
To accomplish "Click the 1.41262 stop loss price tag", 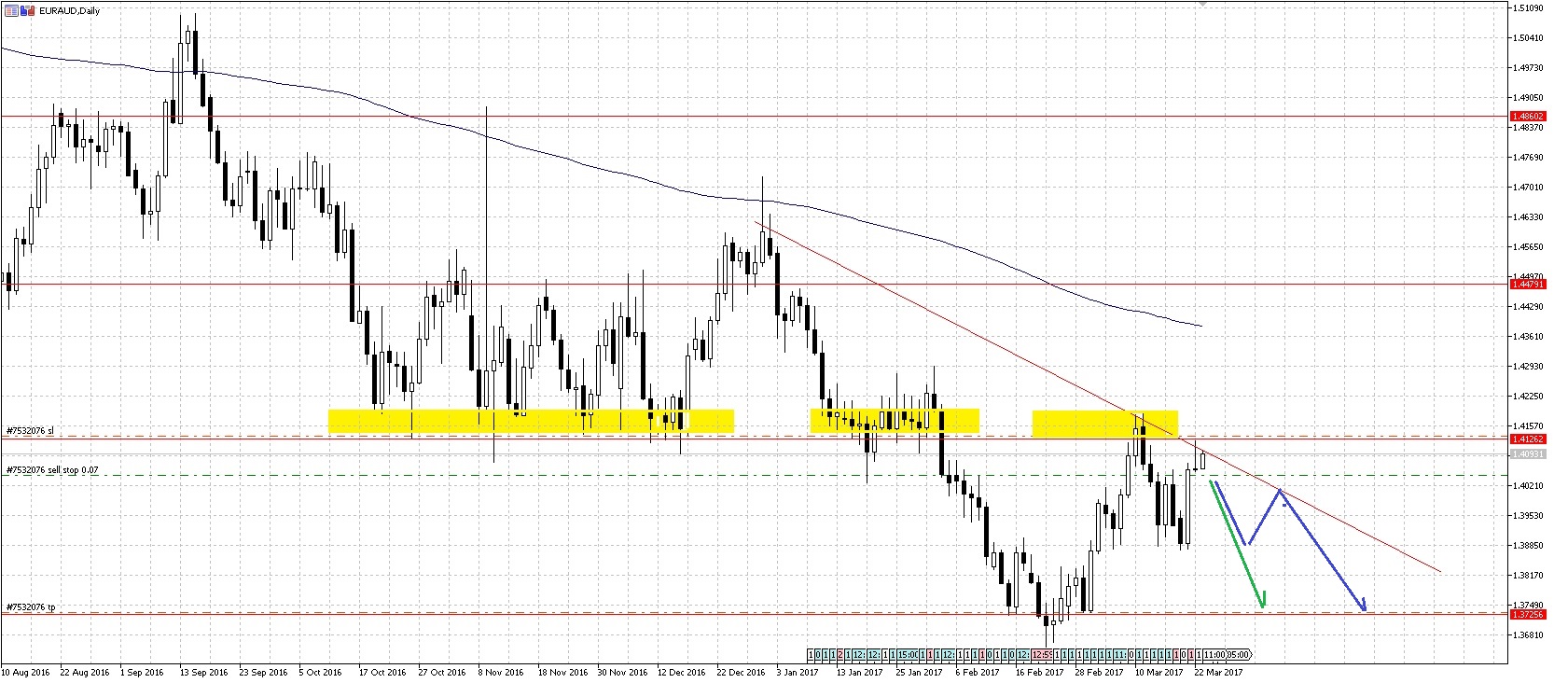I will tap(1526, 439).
